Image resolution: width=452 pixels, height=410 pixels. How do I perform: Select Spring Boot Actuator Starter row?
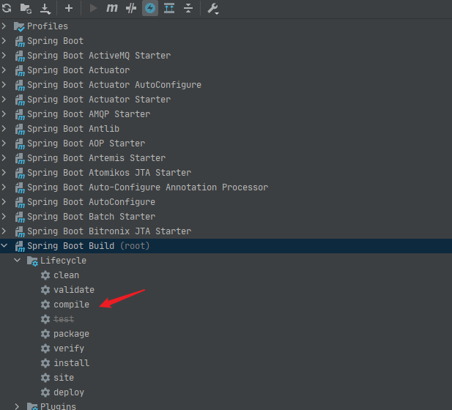226,100
